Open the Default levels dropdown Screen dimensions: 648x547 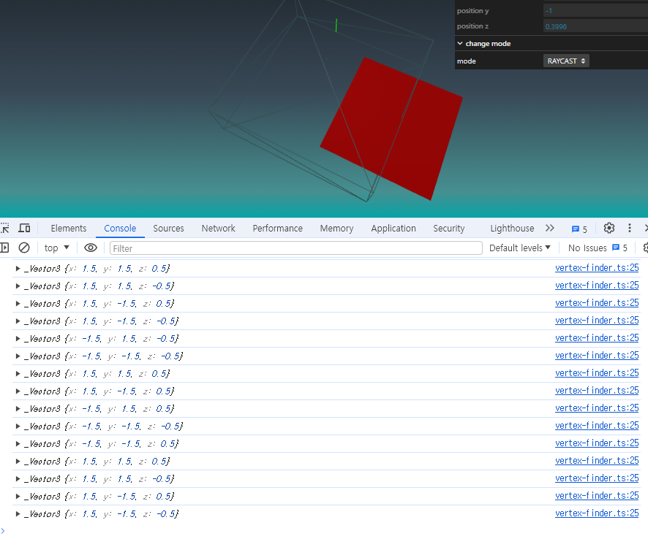(519, 248)
